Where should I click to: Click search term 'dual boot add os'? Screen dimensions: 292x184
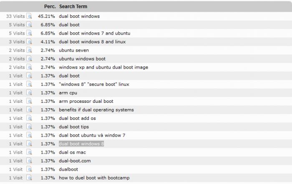tap(77, 118)
